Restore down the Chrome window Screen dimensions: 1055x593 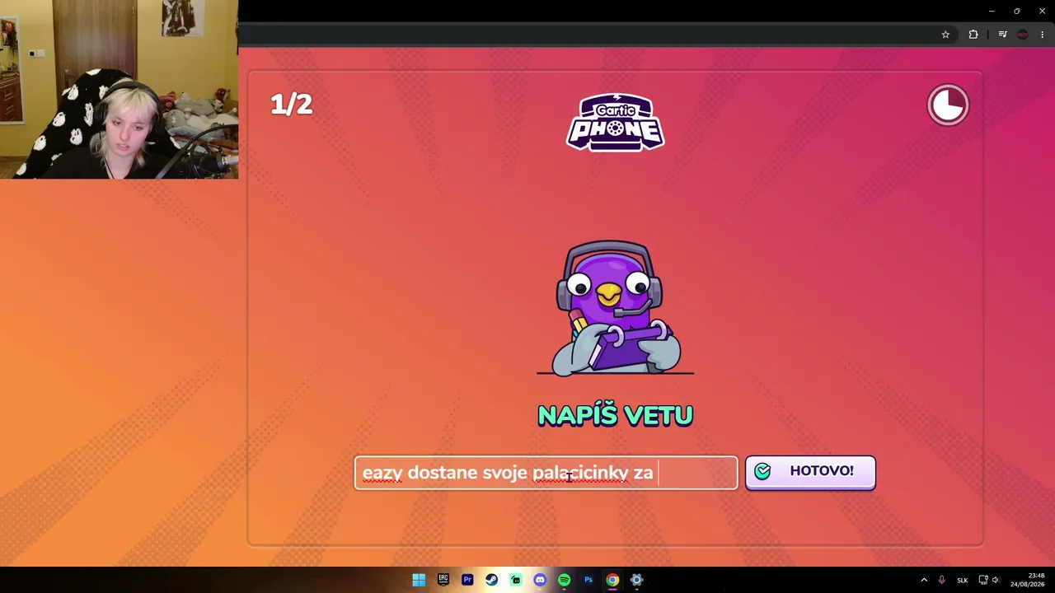click(1017, 11)
